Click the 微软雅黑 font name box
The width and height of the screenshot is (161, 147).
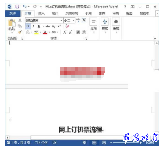coord(43,20)
